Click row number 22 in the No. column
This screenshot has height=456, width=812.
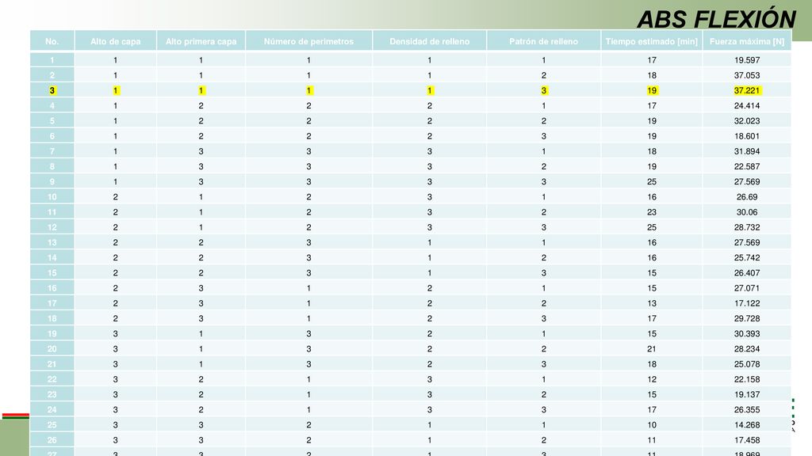[52, 379]
